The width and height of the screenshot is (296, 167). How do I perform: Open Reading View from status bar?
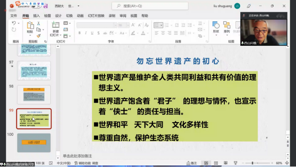(226, 163)
